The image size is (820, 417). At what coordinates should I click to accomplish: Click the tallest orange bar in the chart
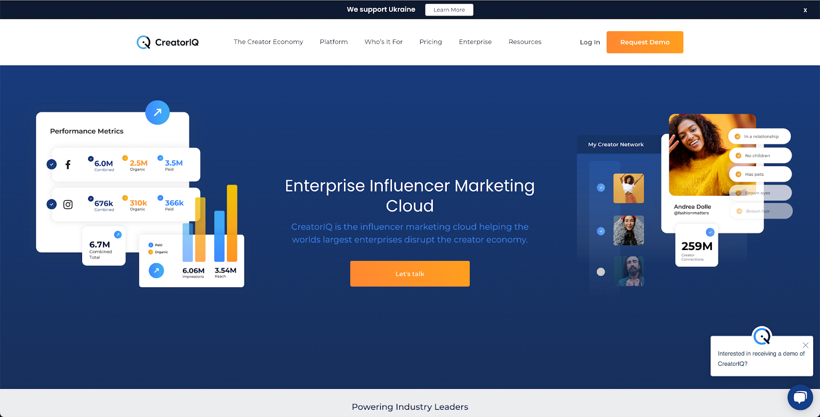coord(232,223)
